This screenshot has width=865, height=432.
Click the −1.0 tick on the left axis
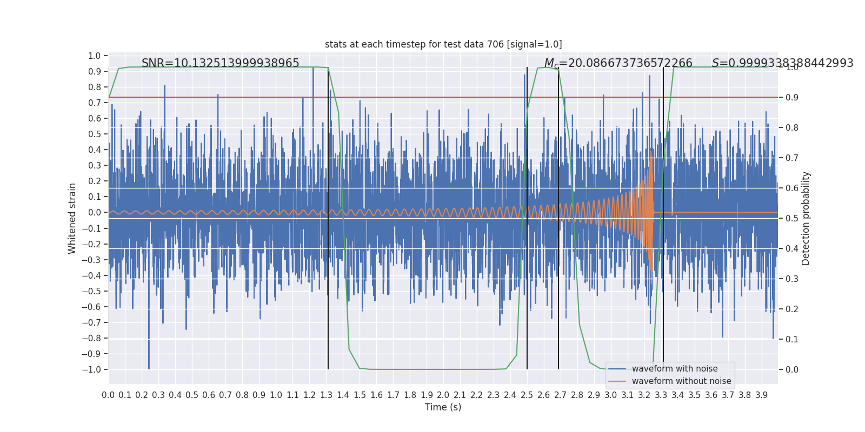[x=91, y=369]
